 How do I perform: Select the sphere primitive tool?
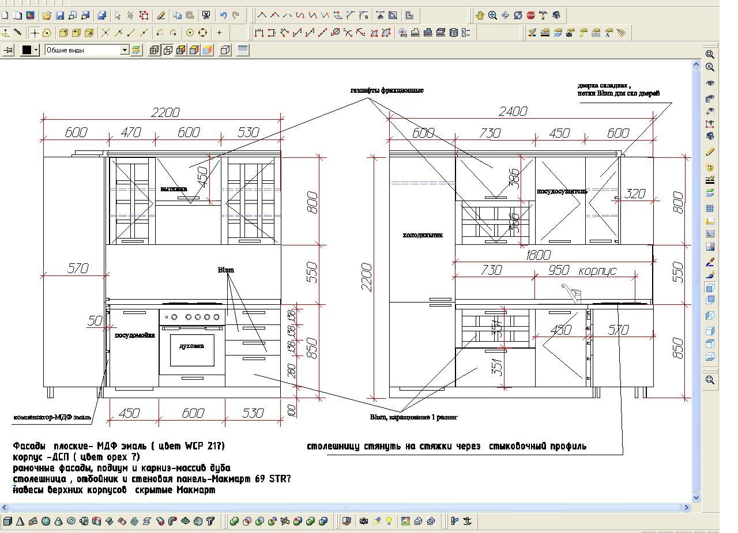[x=46, y=521]
